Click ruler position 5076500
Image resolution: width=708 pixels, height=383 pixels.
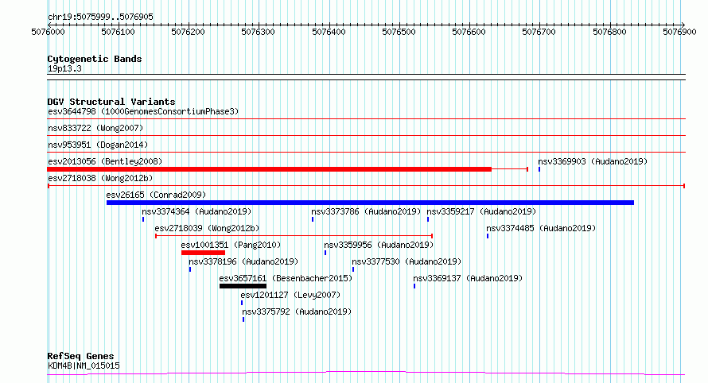pos(399,32)
